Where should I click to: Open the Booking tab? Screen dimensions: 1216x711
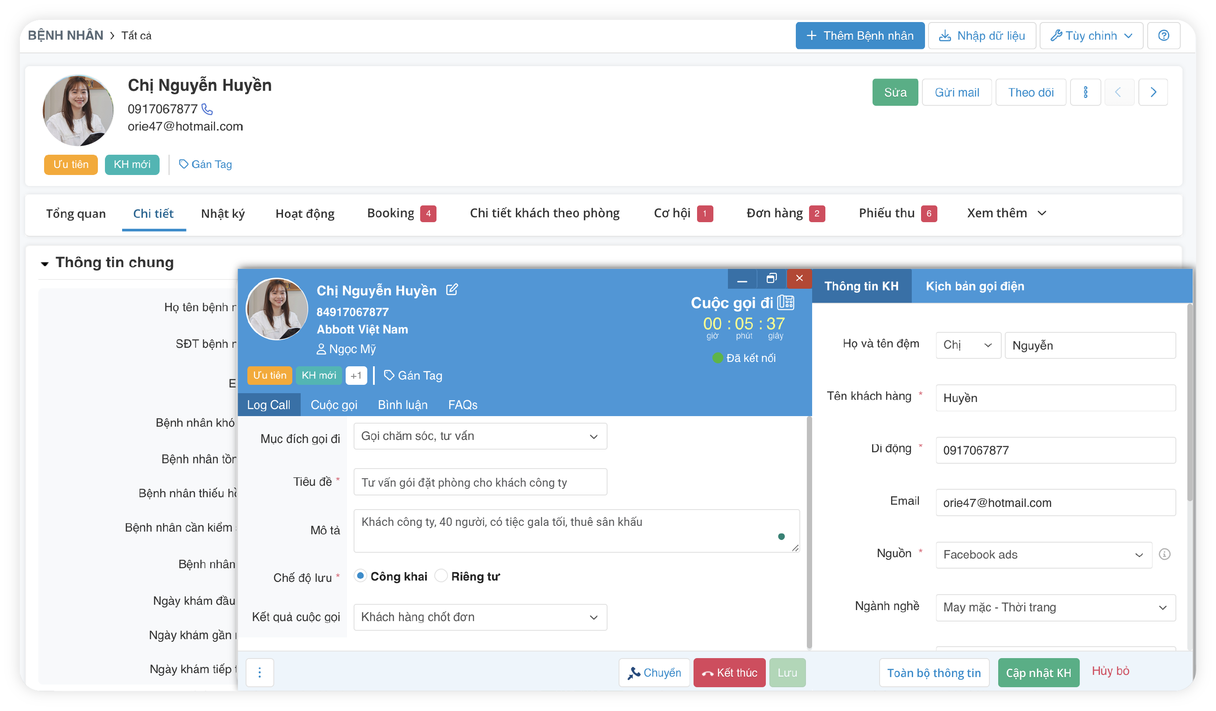[391, 213]
